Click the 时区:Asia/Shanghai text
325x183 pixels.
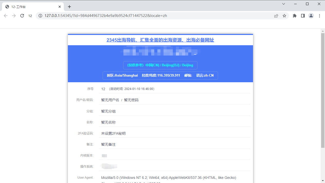pos(122,76)
